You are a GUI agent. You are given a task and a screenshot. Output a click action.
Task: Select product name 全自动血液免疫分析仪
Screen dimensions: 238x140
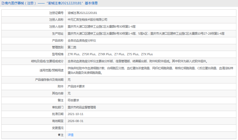pyautogui.click(x=82, y=40)
